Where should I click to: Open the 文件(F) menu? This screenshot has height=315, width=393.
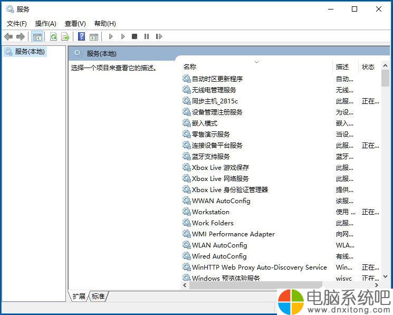click(x=16, y=24)
